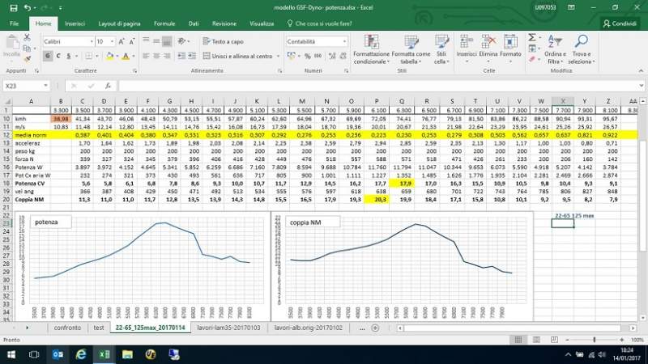This screenshot has height=364, width=648.
Task: Apply percent style format
Action: 308,56
